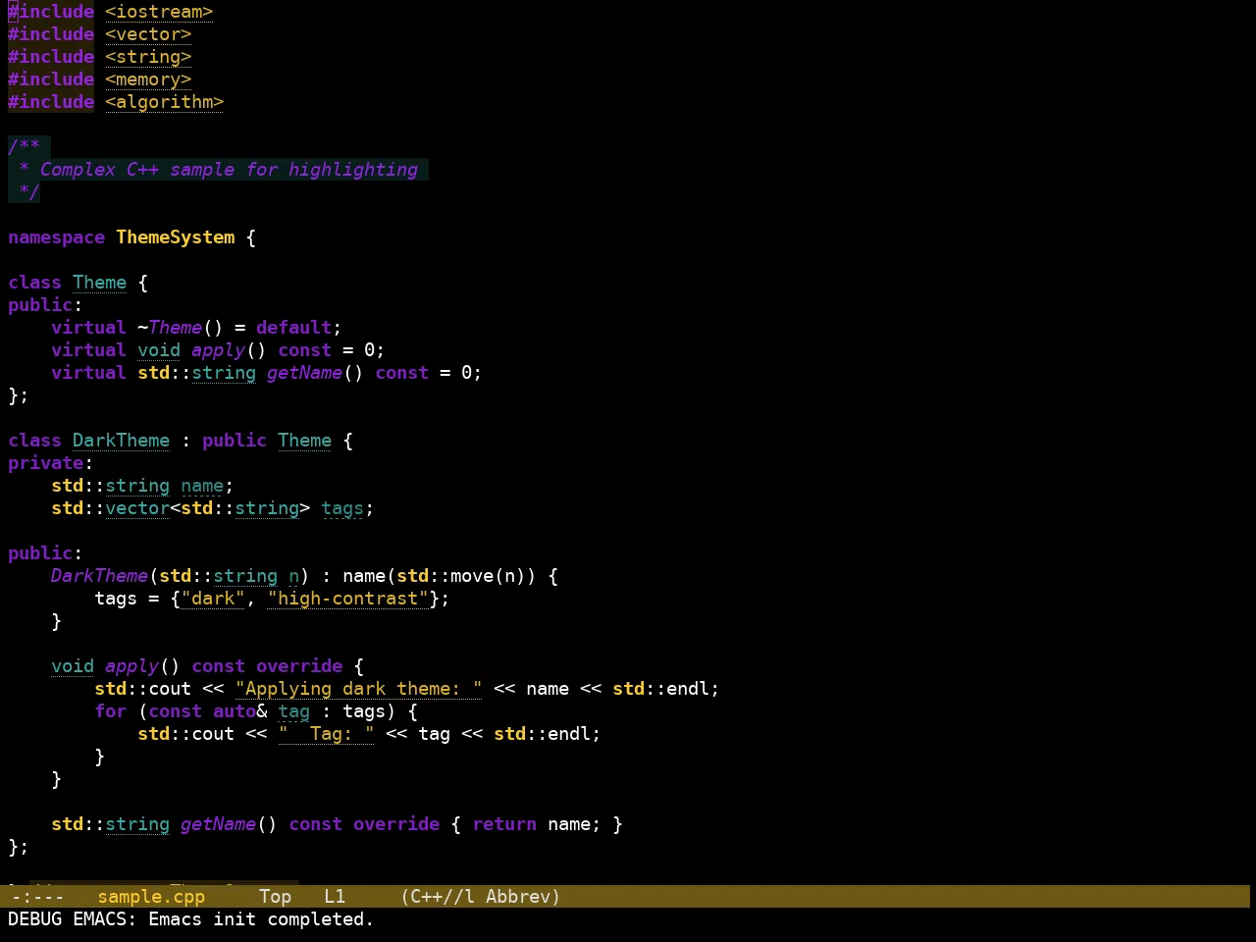The height and width of the screenshot is (942, 1256).
Task: Click the "auto" keyword
Action: [235, 711]
